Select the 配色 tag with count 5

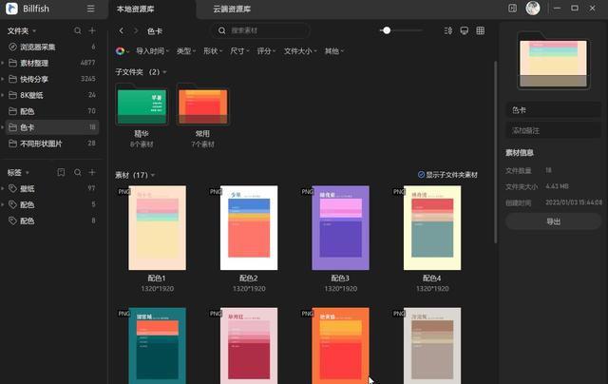click(52, 204)
